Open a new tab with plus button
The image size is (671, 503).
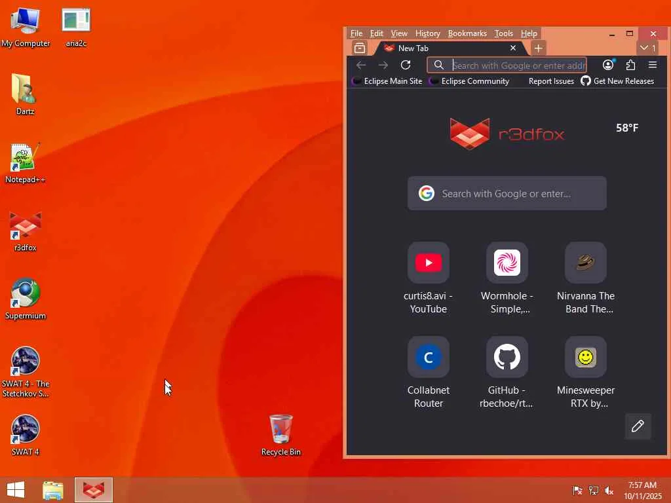539,48
